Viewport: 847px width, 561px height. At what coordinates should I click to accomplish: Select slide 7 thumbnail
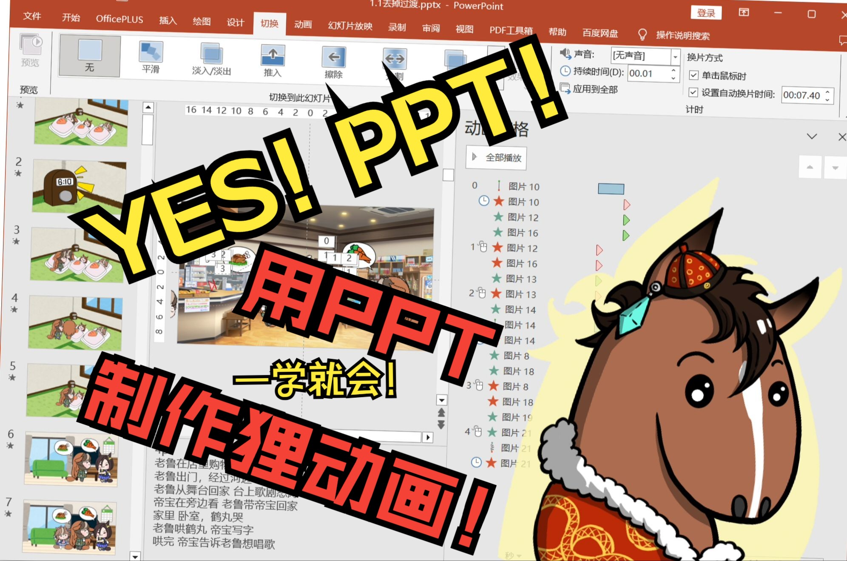pyautogui.click(x=69, y=527)
